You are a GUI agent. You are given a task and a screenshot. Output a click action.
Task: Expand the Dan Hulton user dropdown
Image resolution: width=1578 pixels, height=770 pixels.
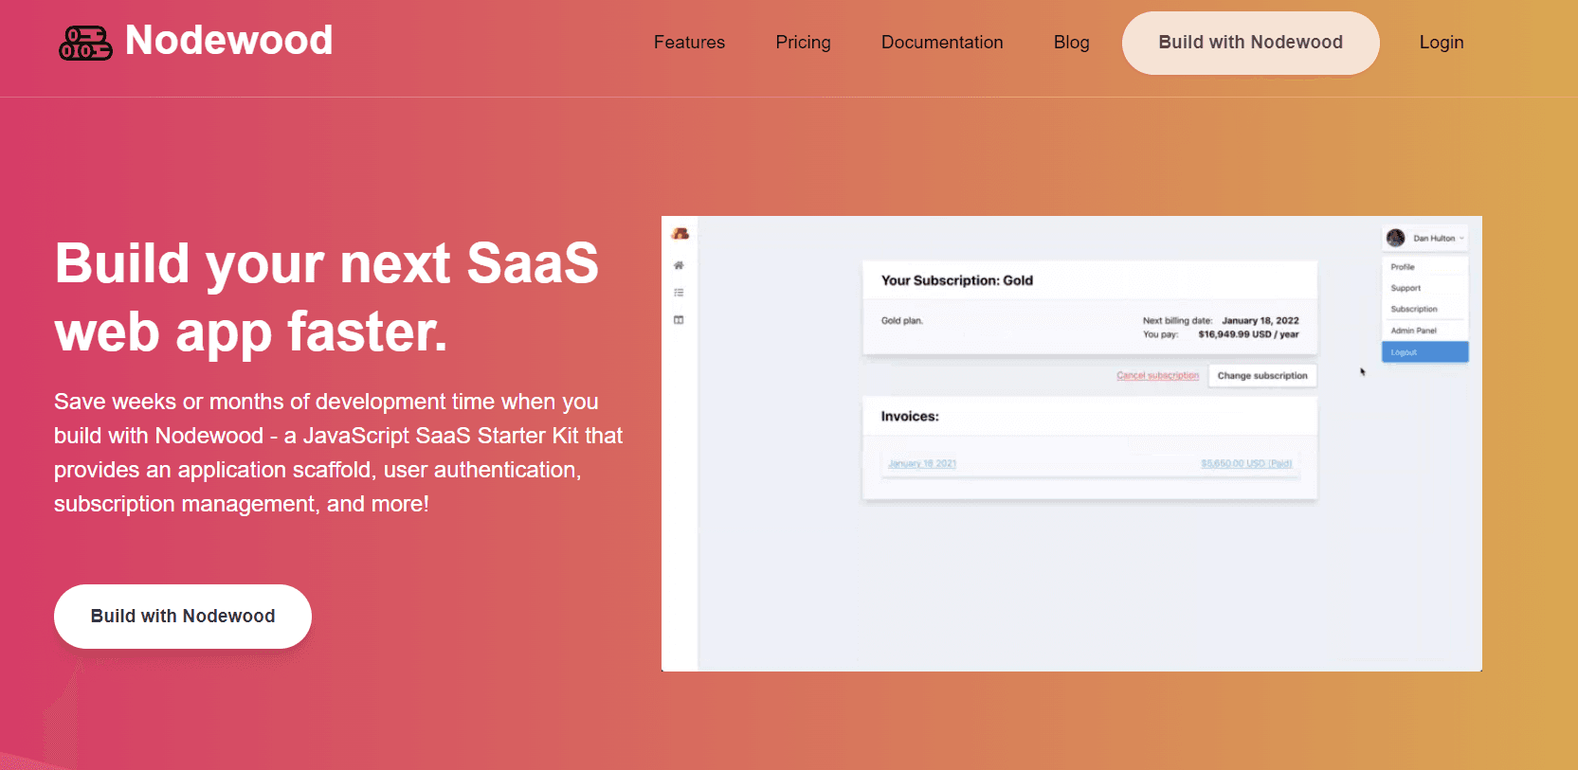[1425, 238]
